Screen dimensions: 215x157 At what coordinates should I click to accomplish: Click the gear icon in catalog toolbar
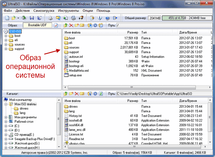pos(95,94)
